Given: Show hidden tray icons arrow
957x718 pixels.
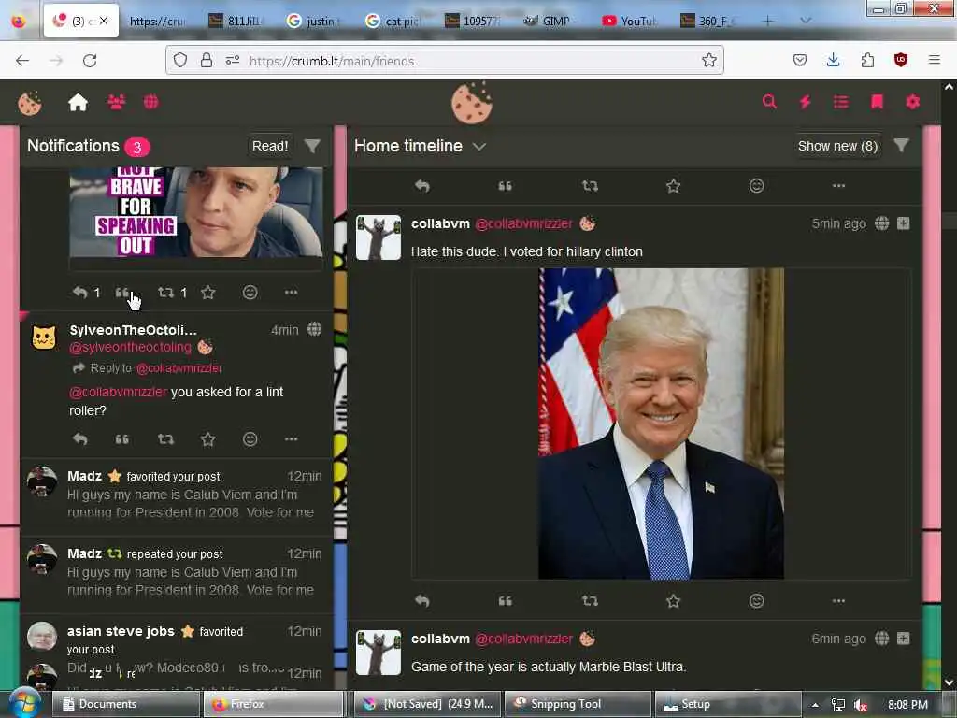Looking at the screenshot, I should pyautogui.click(x=815, y=705).
